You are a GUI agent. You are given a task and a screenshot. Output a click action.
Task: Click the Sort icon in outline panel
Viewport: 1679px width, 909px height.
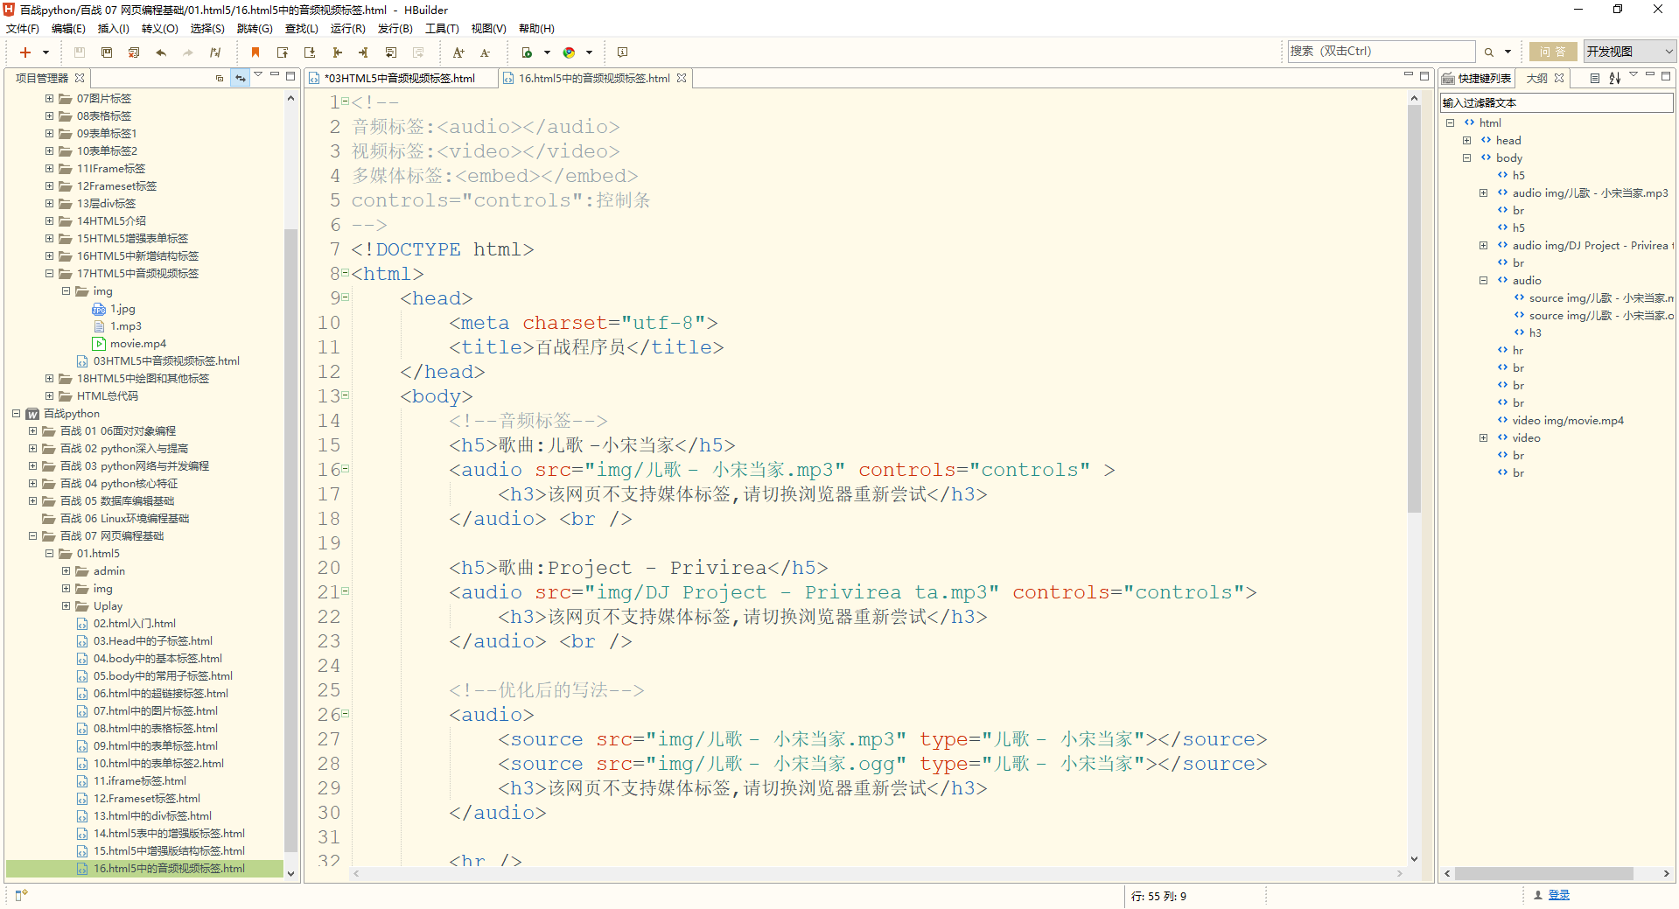click(x=1614, y=78)
